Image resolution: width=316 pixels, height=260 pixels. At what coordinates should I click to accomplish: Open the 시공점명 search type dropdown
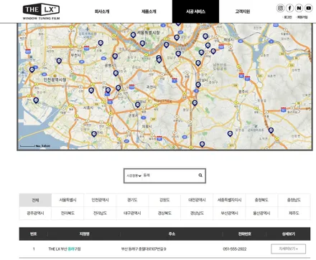(134, 175)
